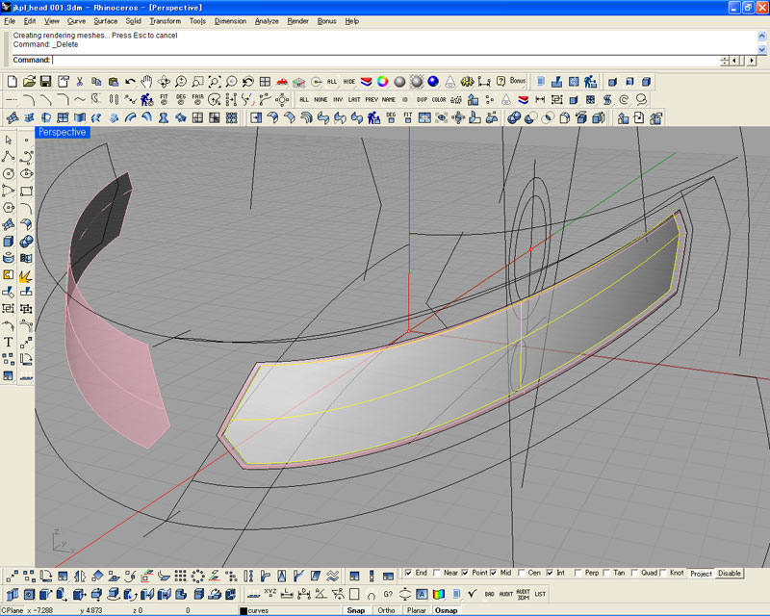Click the color wheel icon
The width and height of the screenshot is (770, 616).
382,82
